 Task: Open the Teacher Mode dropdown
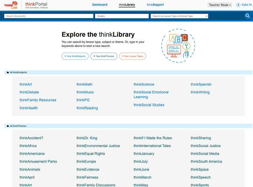coord(219,5)
